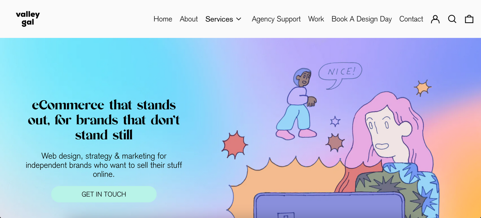Click the small outlined blue star
This screenshot has height=218, width=481.
[x=335, y=122]
